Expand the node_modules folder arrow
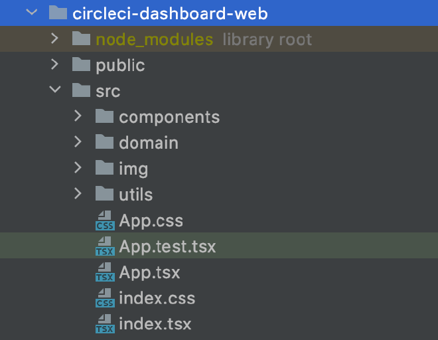438x340 pixels. pos(54,39)
